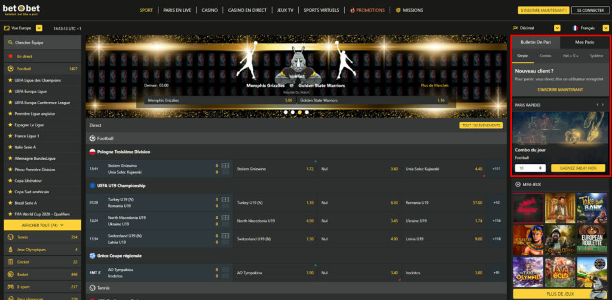Image resolution: width=612 pixels, height=300 pixels.
Task: Click the Poland flag icon for Troisième Division
Action: (93, 152)
